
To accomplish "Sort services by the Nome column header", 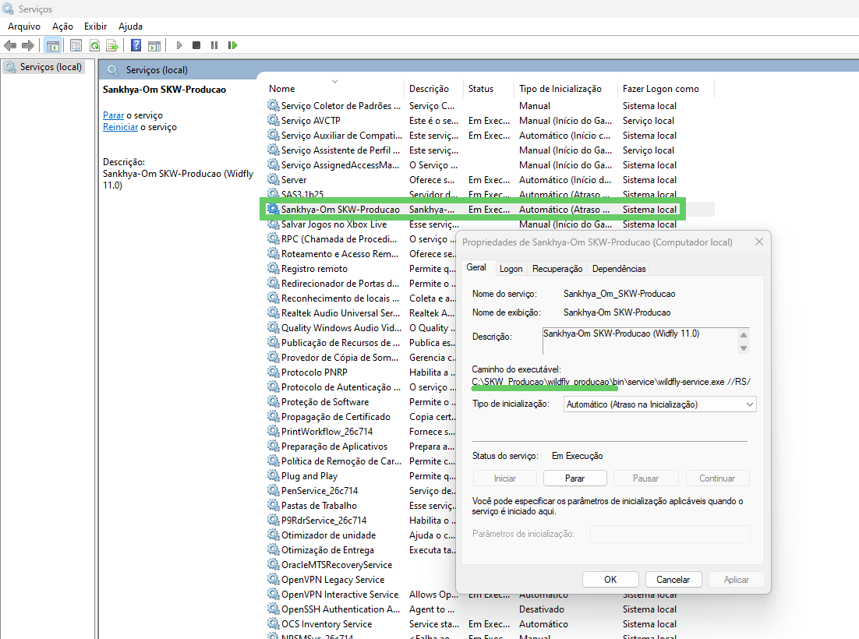I will [x=334, y=89].
